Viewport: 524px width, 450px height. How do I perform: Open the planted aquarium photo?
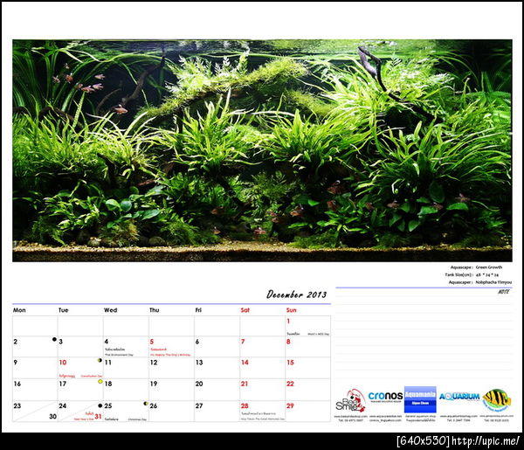point(262,150)
